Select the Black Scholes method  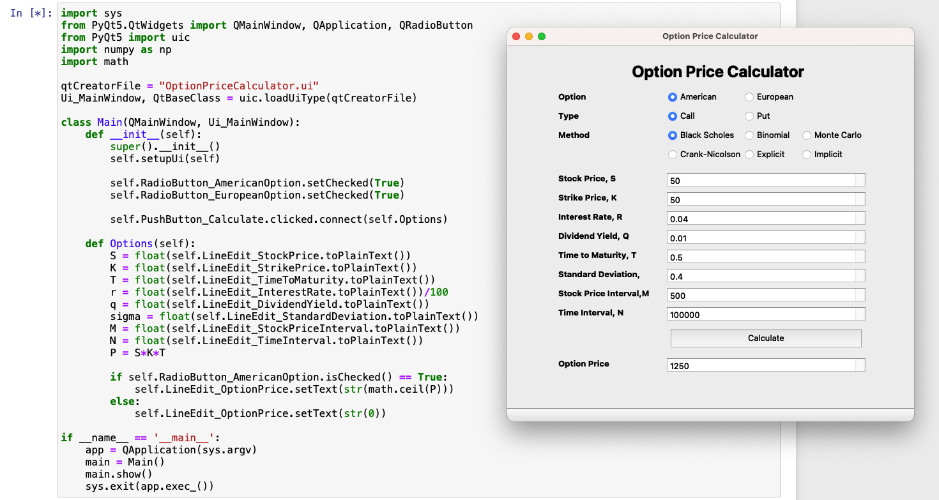672,135
